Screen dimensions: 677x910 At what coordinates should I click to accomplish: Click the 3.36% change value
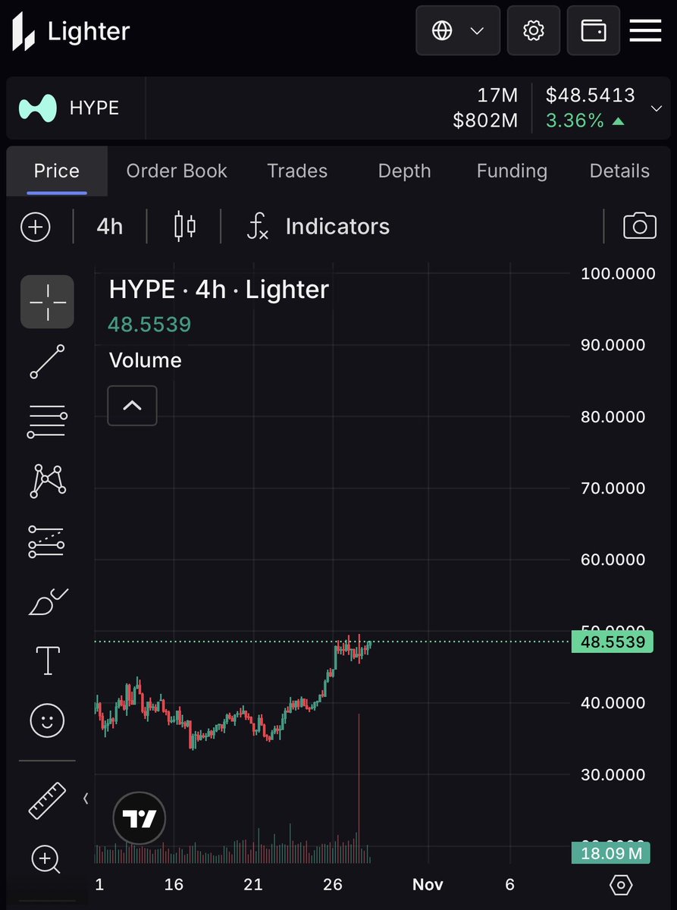tap(575, 121)
